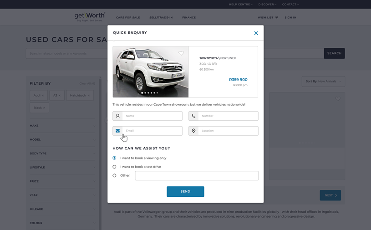Screen dimensions: 371x230
Task: Select 'I want to book a viewing only'
Action: tap(115, 158)
